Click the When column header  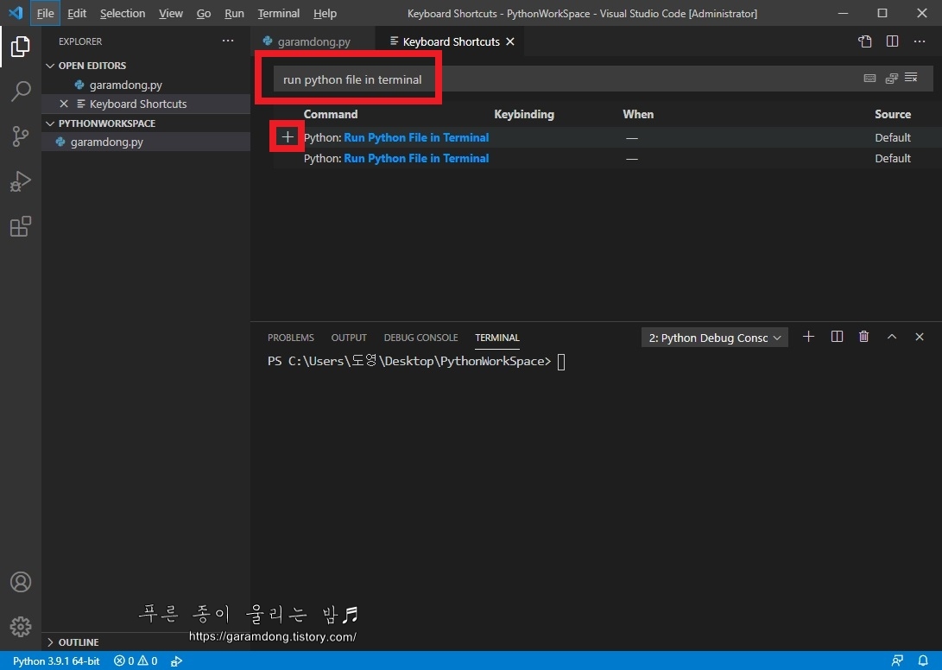[x=638, y=114]
